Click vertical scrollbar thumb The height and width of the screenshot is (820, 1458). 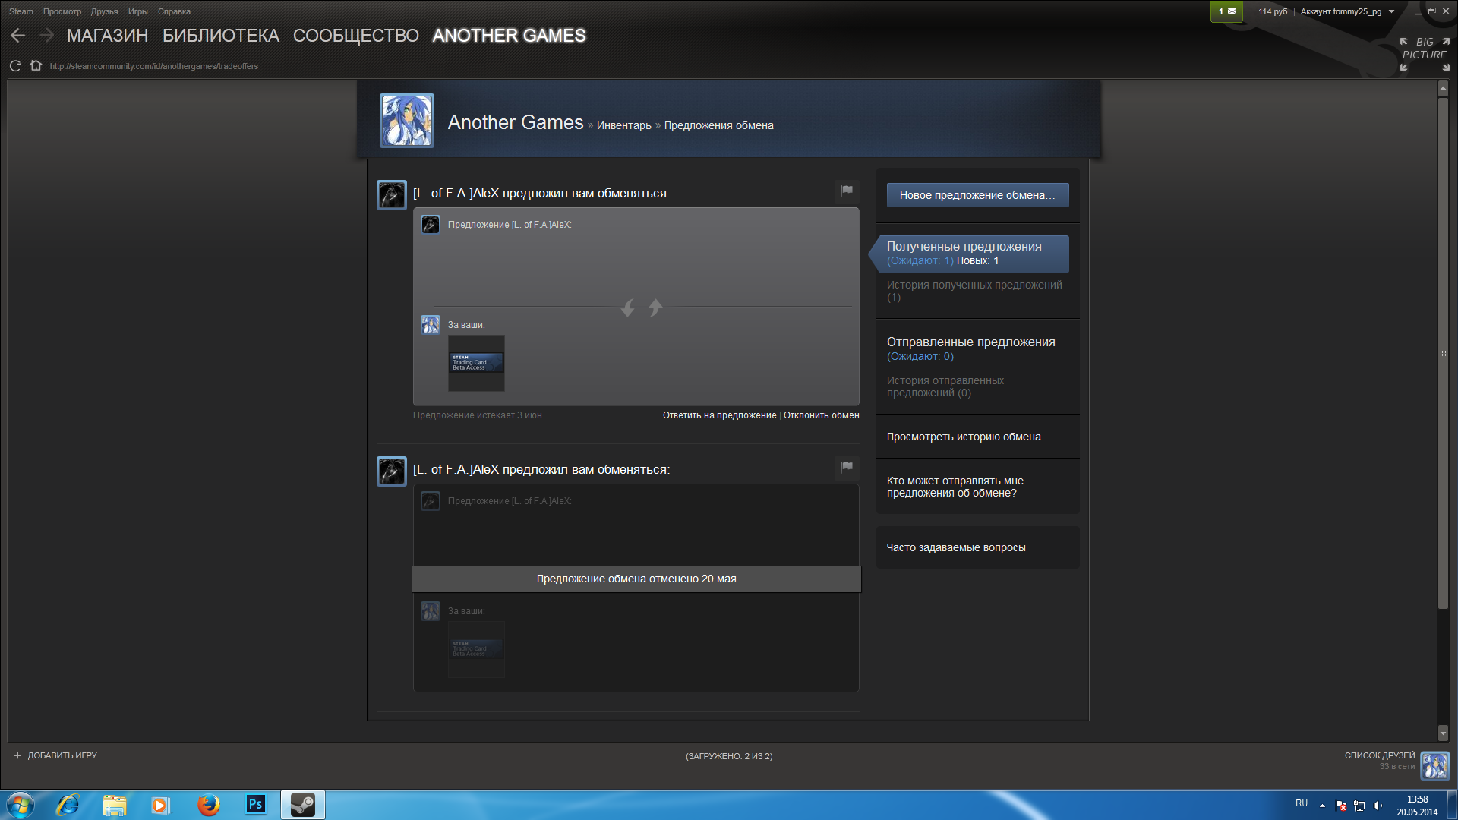[x=1443, y=353]
